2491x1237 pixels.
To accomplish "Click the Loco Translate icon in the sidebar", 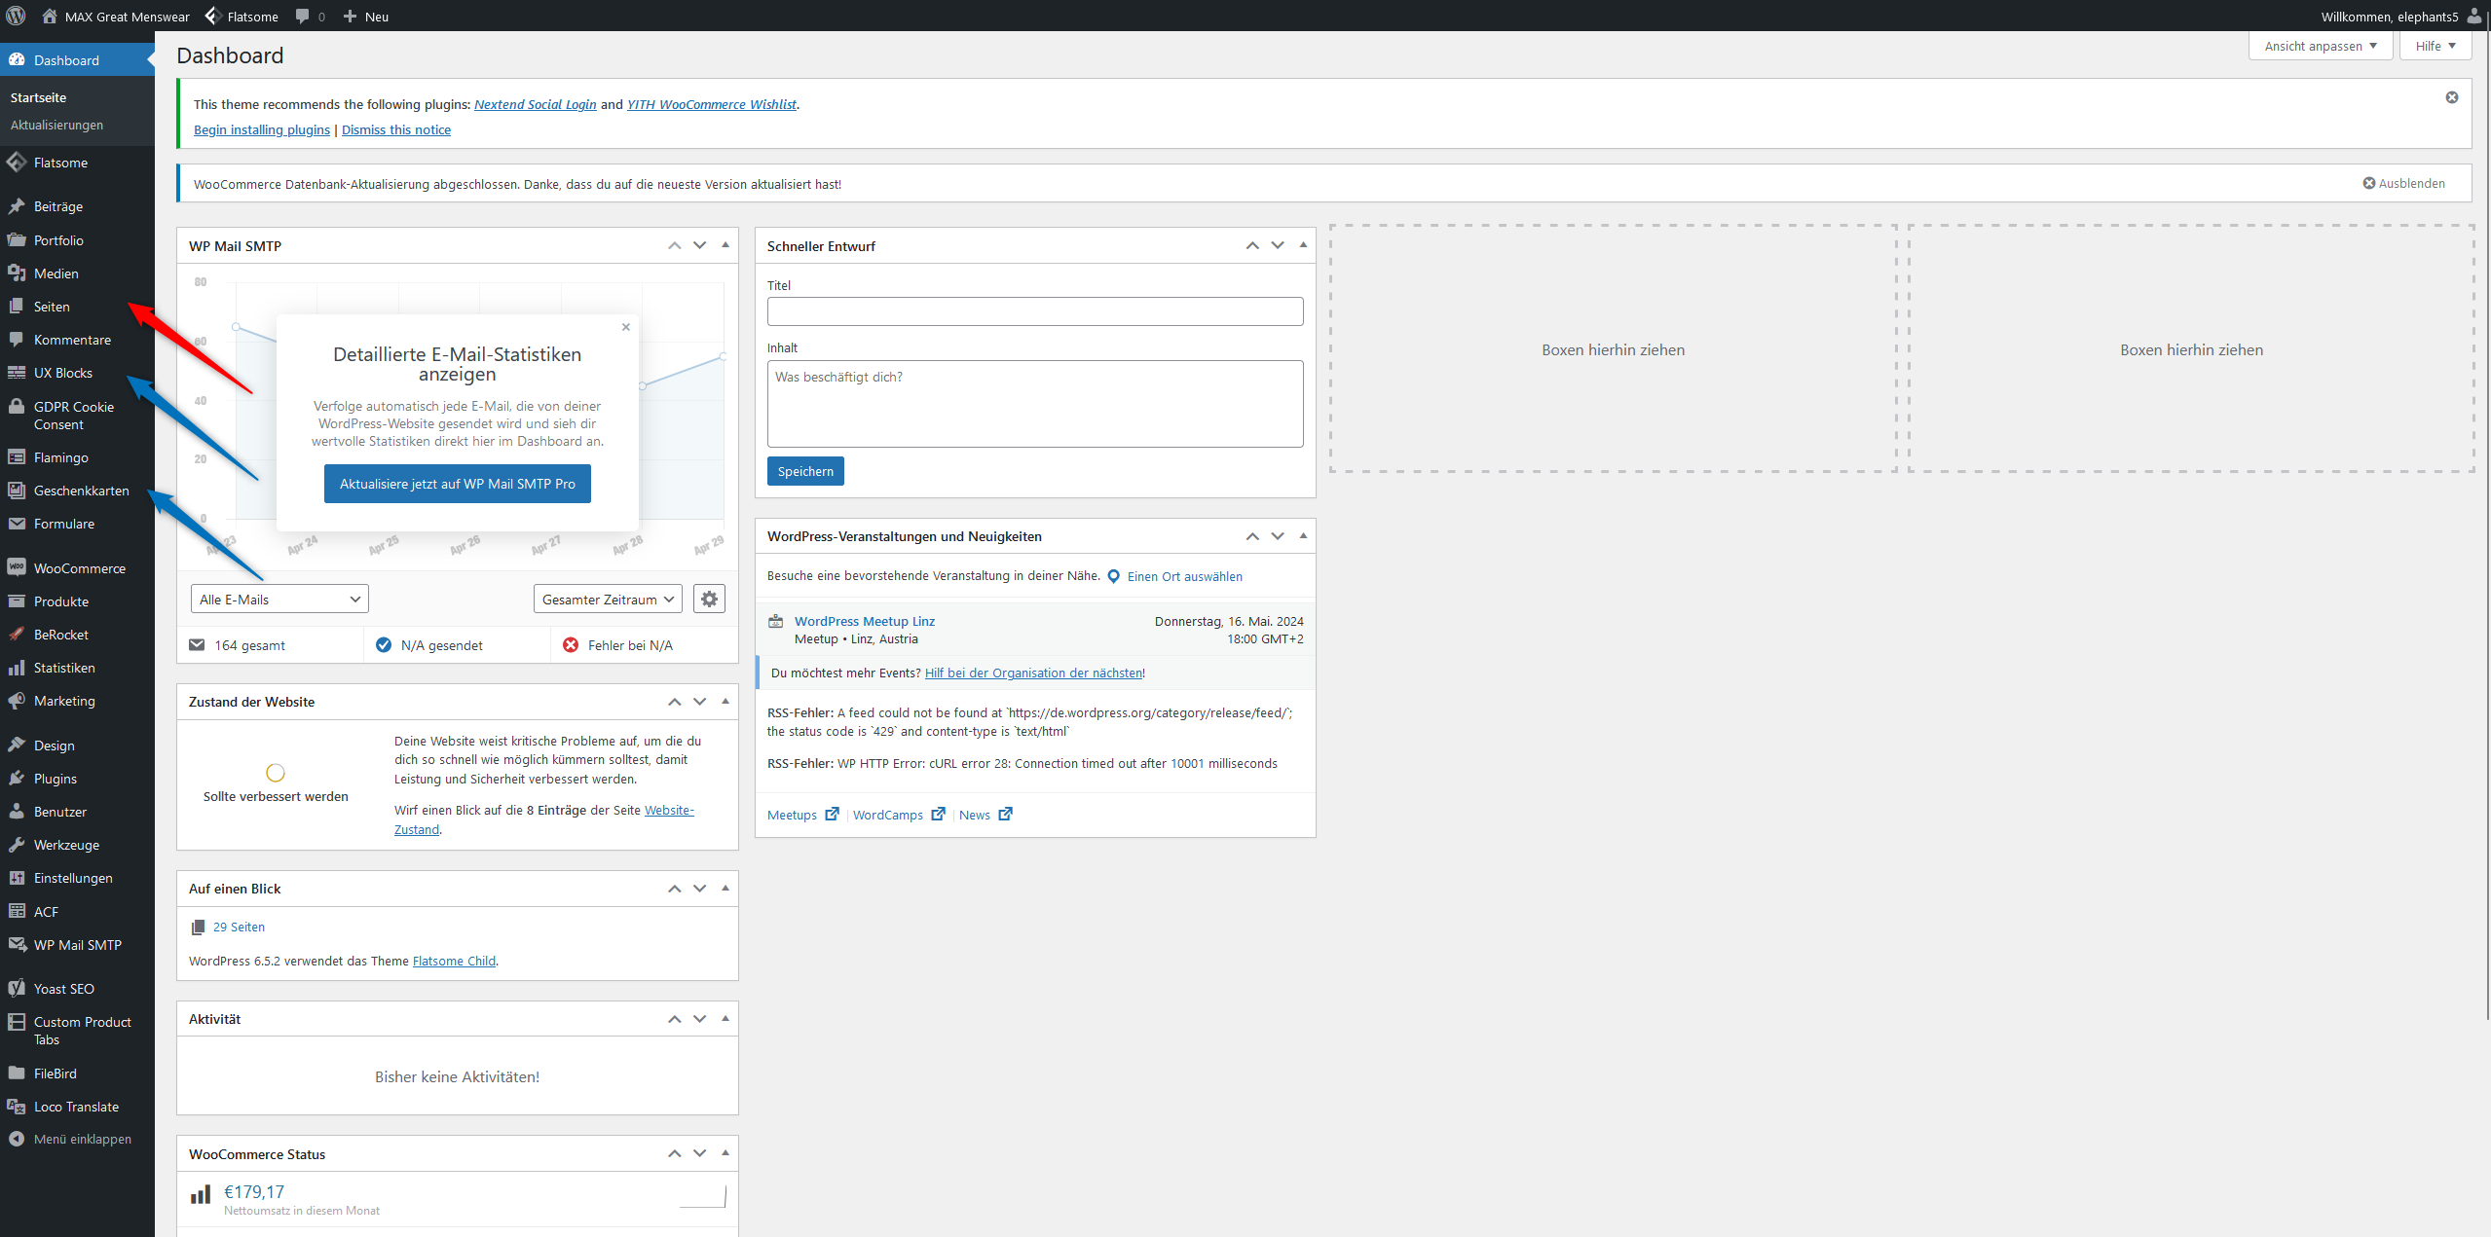I will [x=17, y=1107].
